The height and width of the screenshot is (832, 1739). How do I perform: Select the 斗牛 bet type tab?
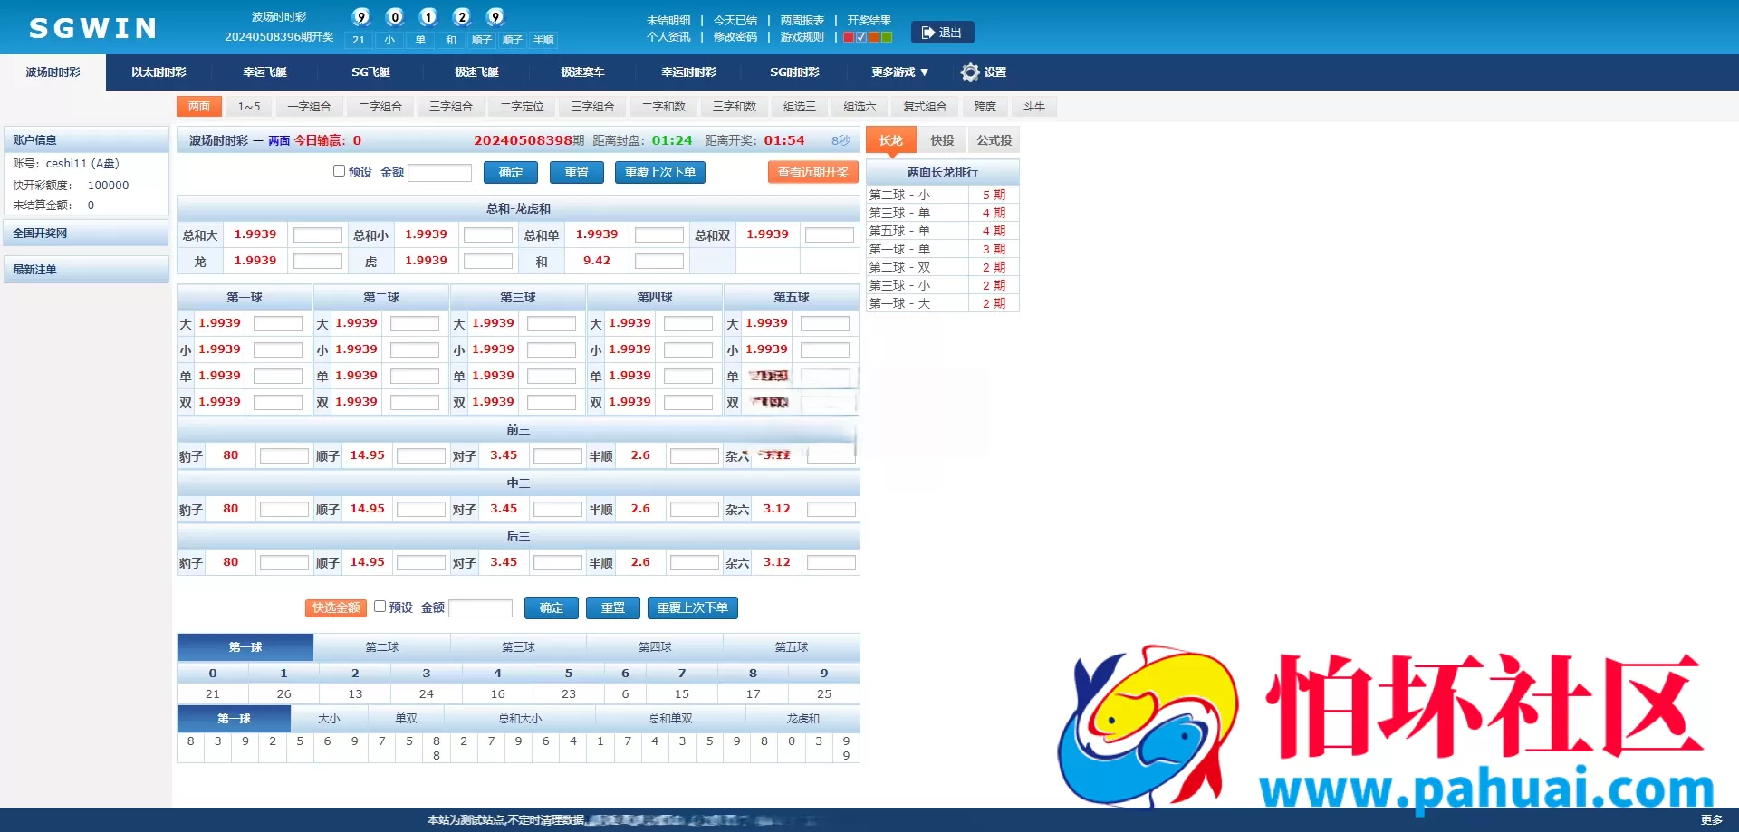1033,107
